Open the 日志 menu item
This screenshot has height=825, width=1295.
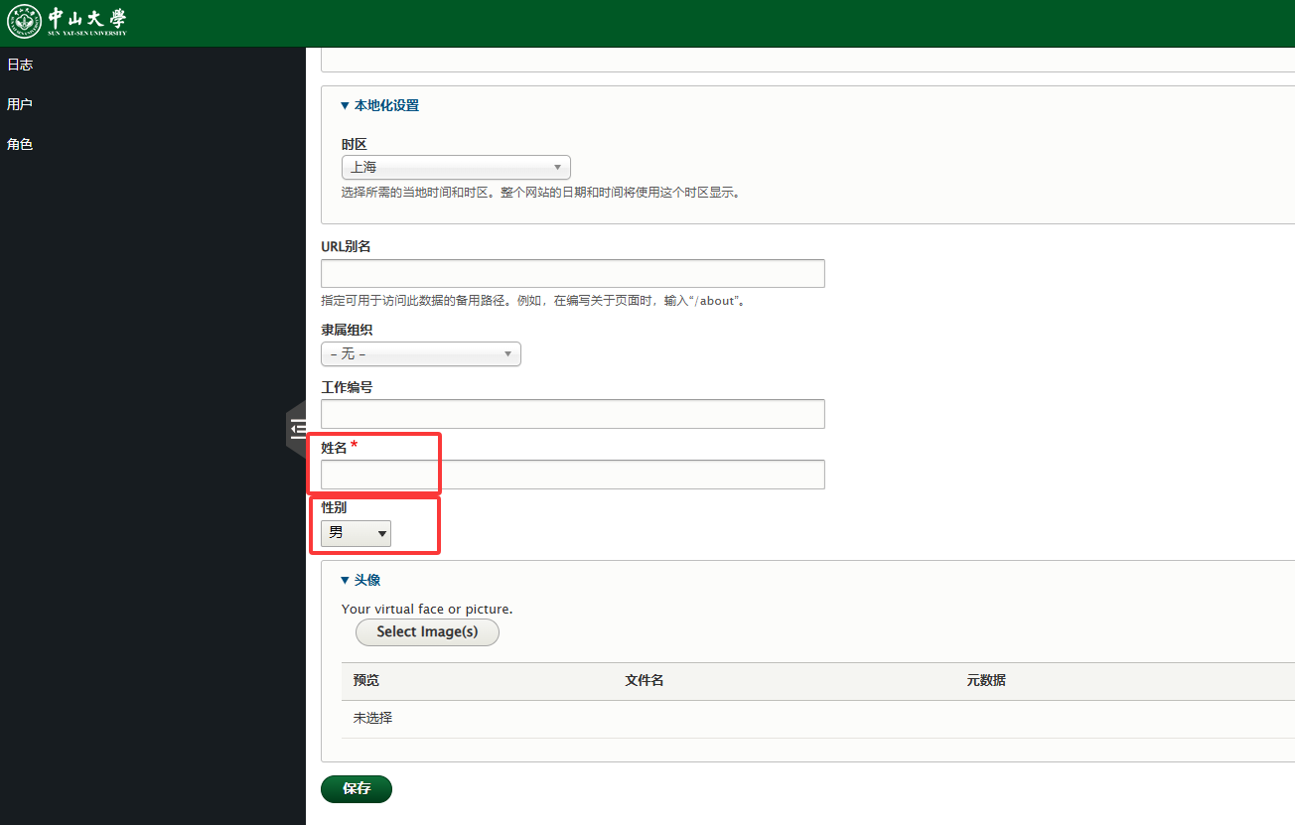tap(20, 65)
